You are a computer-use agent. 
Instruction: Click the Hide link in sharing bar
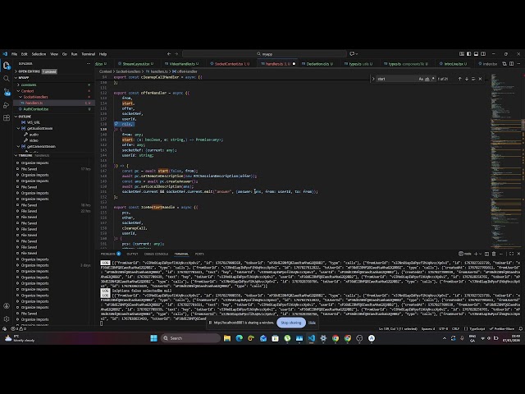coord(312,323)
